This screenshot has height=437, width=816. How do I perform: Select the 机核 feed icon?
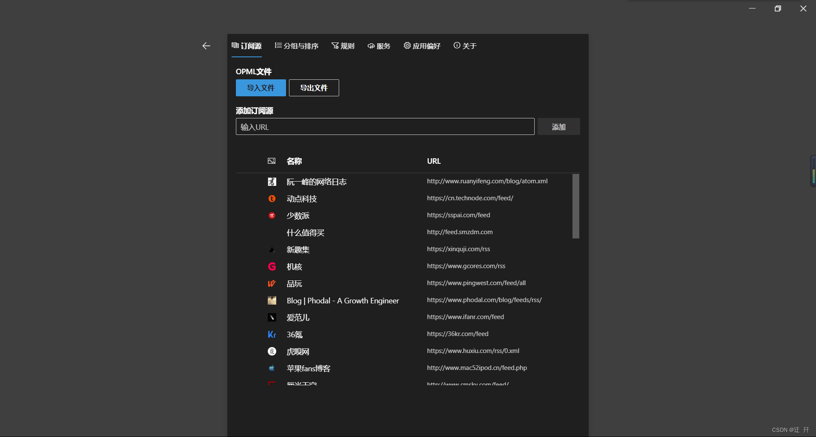(272, 266)
